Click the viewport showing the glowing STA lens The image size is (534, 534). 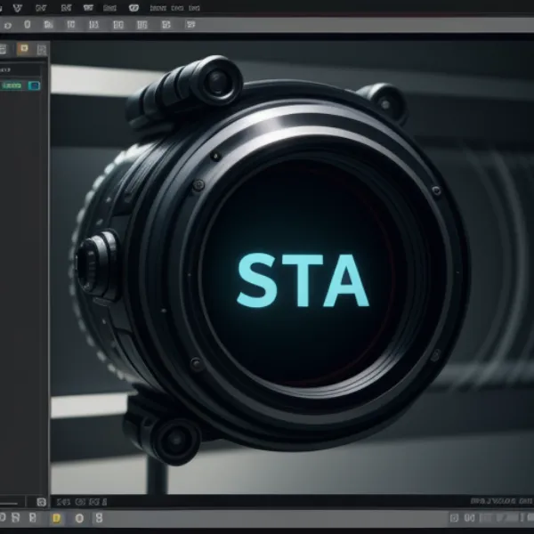coord(292,267)
